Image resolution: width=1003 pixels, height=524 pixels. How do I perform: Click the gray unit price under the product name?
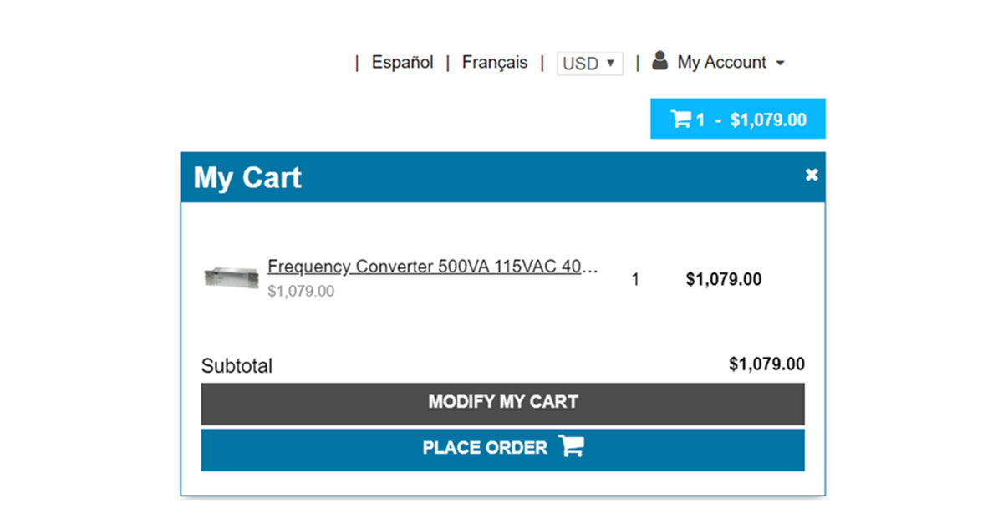tap(301, 292)
